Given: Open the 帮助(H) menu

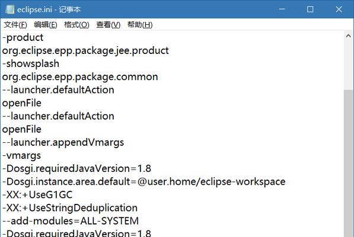Looking at the screenshot, I should click(140, 24).
